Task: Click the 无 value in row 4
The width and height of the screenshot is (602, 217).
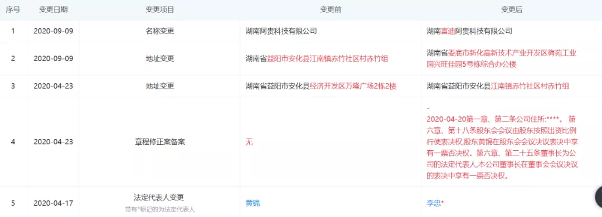Action: click(249, 142)
